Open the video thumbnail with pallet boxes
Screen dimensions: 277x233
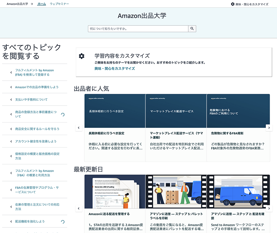point(176,192)
